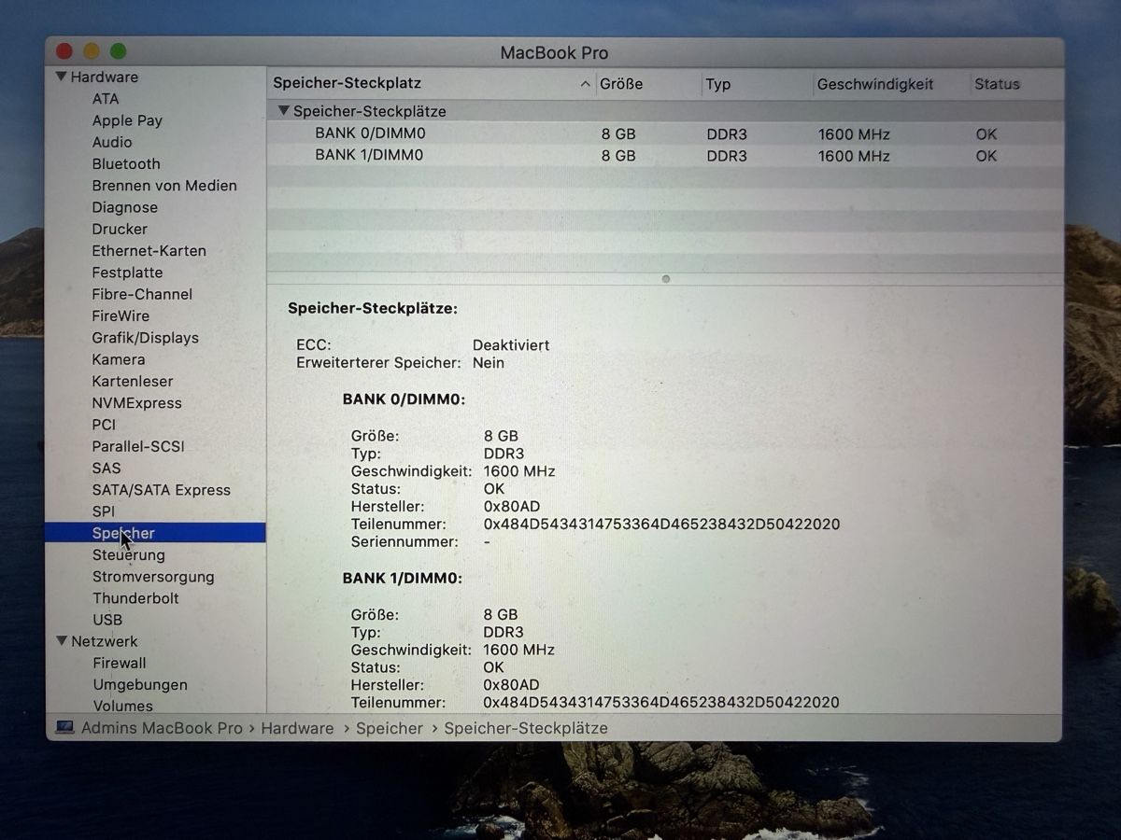The image size is (1121, 840).
Task: Select the highlighted Speicher entry
Action: 155,533
